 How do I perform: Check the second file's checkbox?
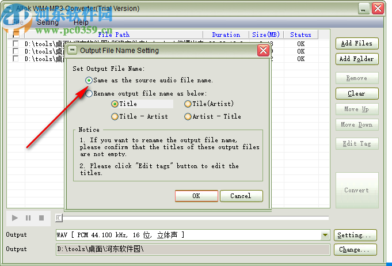pos(16,51)
